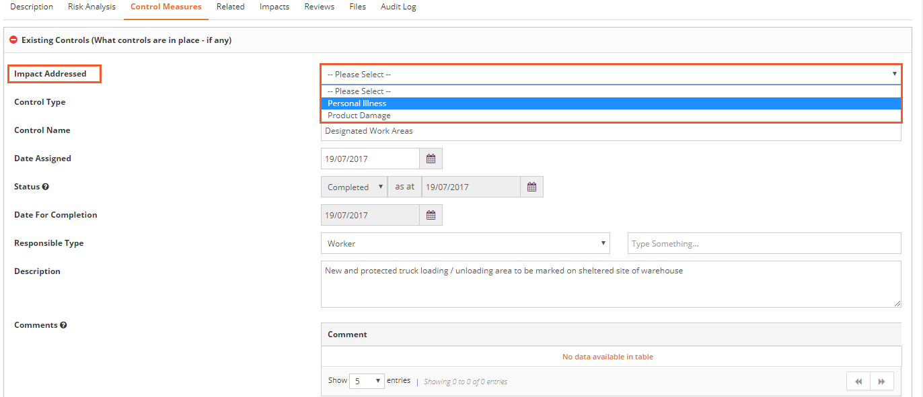Open the Show entries dropdown
The image size is (923, 397).
(367, 380)
